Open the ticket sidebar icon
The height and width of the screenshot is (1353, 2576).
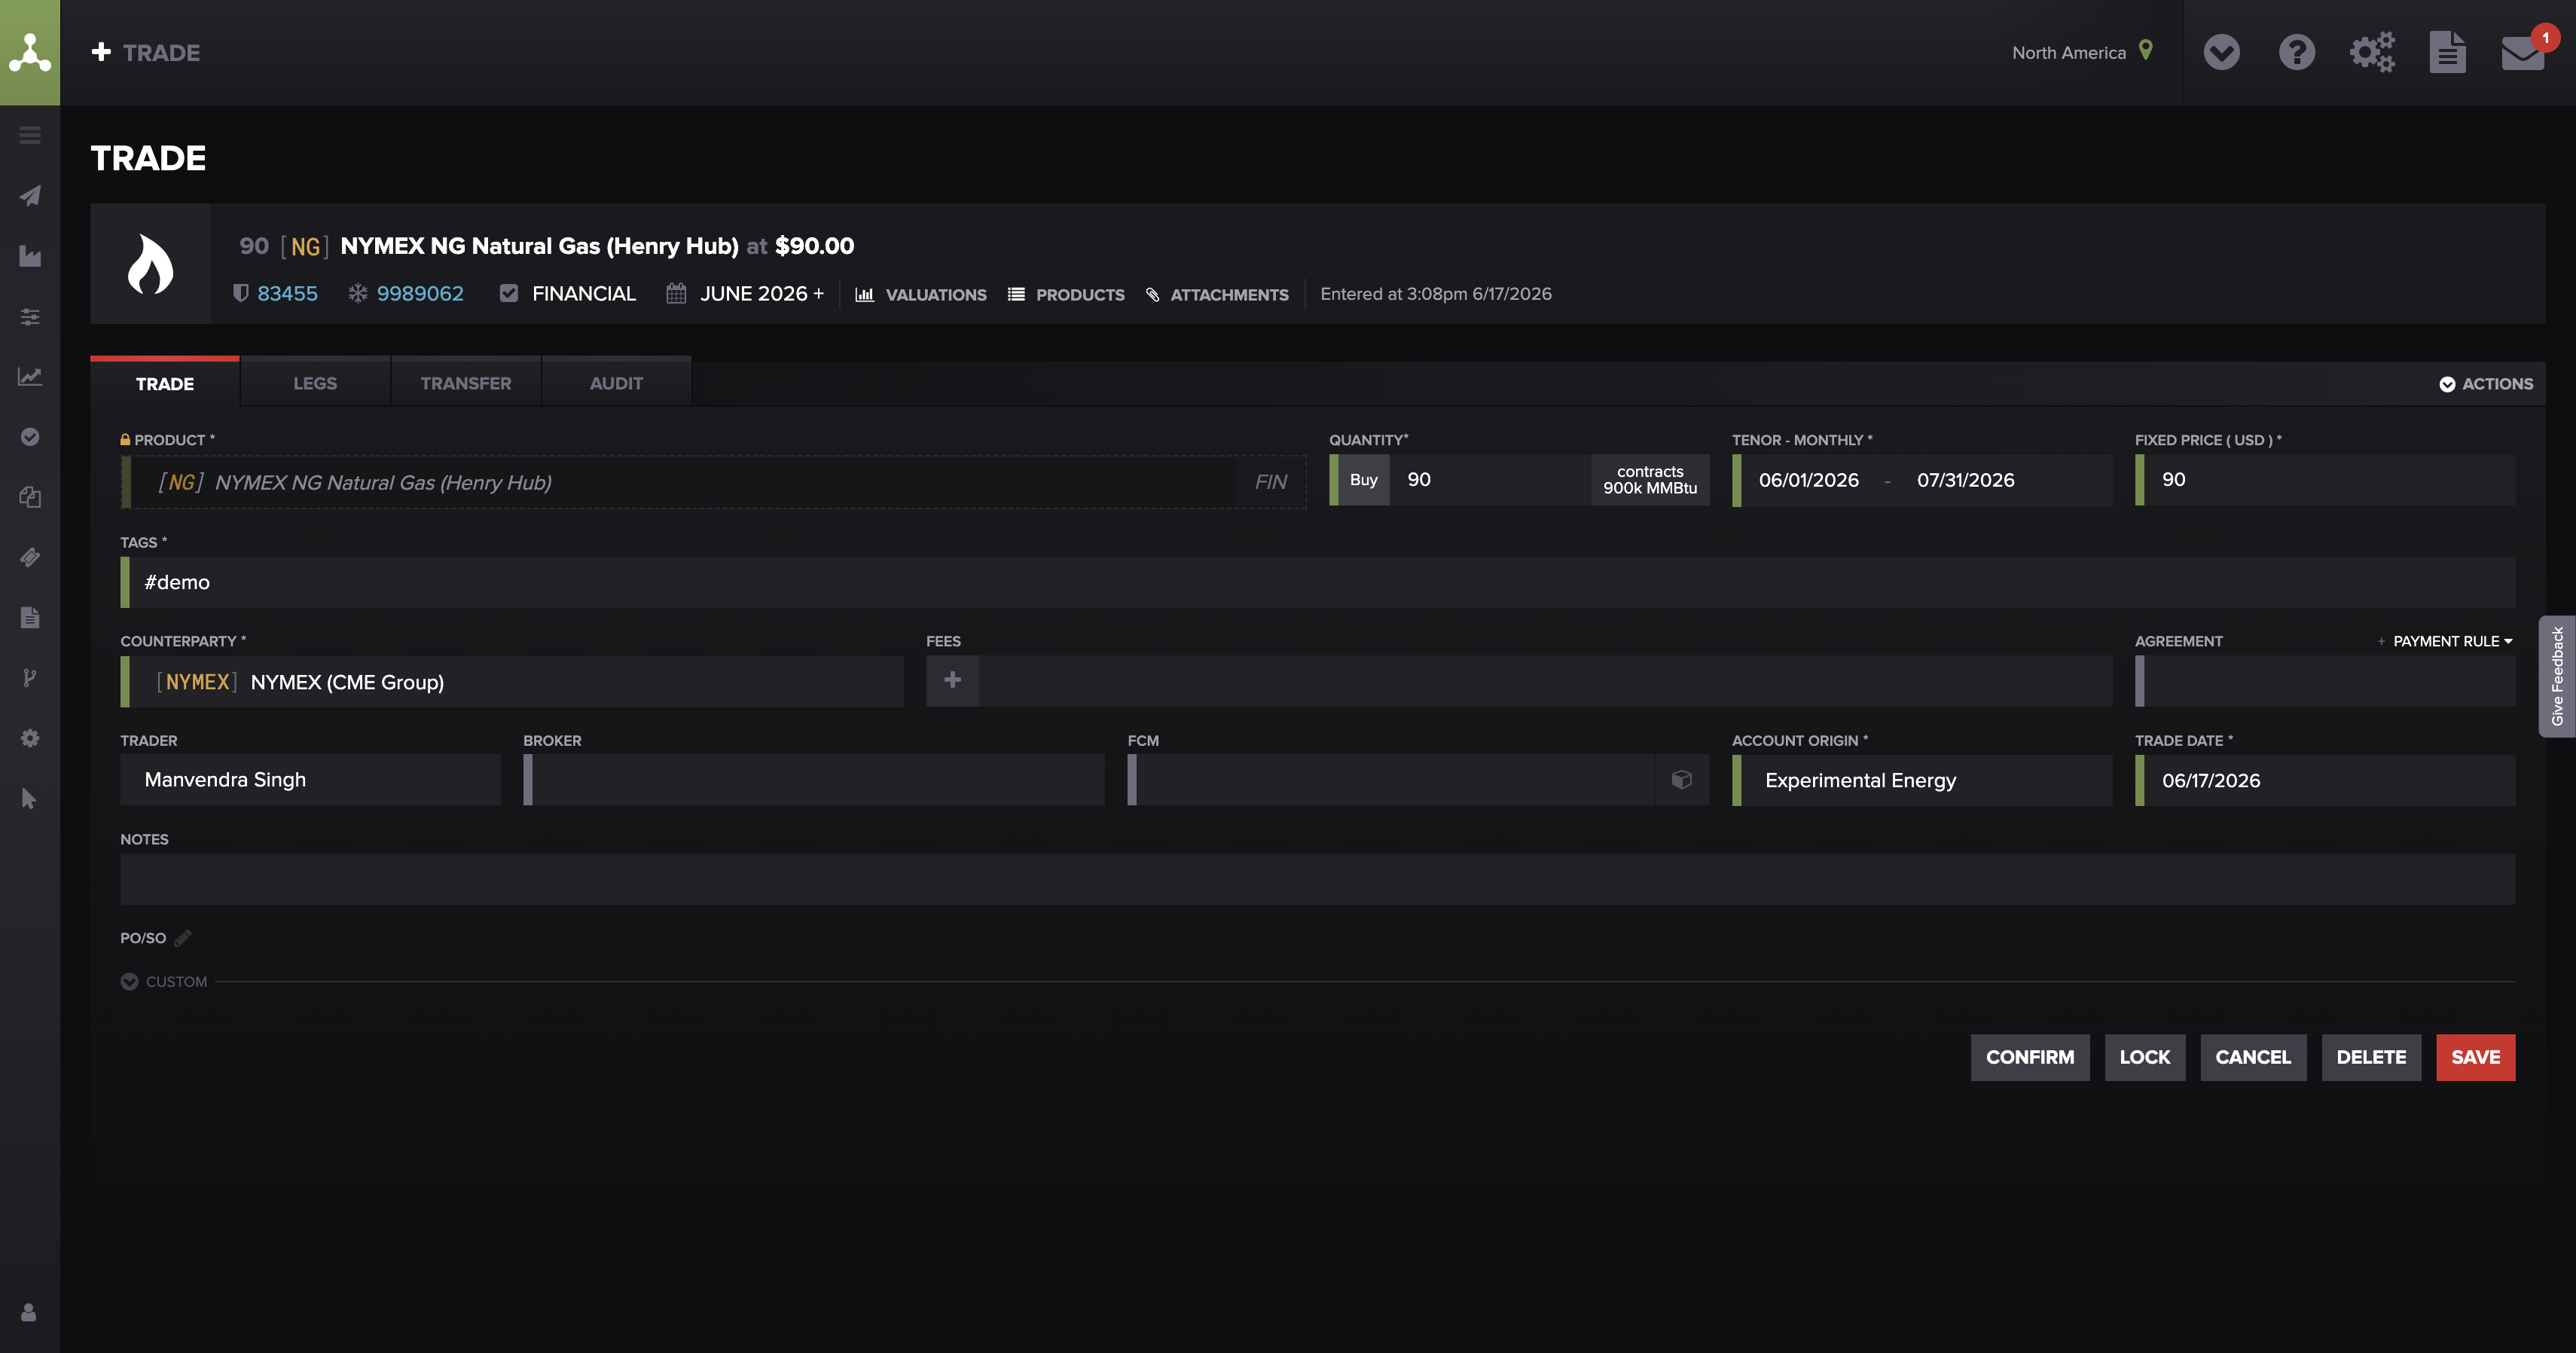tap(30, 557)
